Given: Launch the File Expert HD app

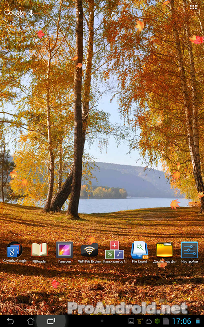Looking at the screenshot, I should coord(140,250).
